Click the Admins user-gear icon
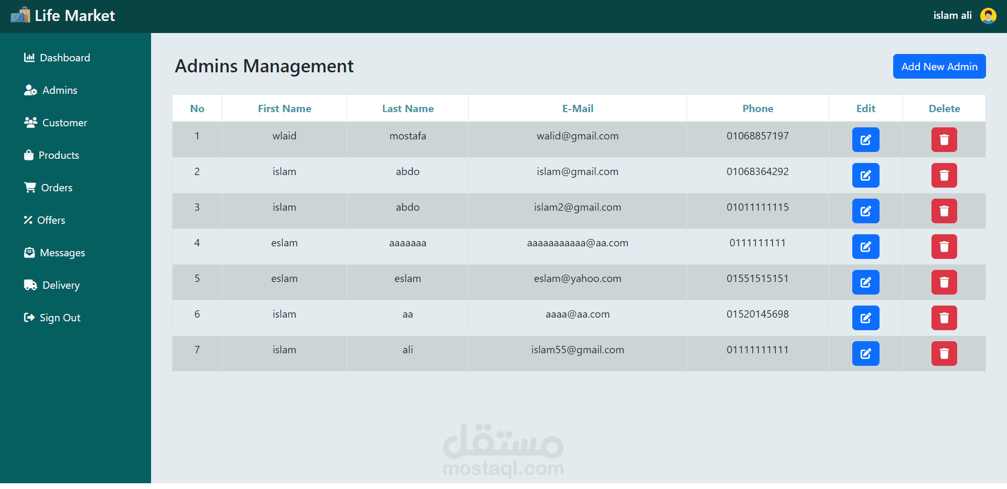This screenshot has height=489, width=1007. tap(30, 90)
